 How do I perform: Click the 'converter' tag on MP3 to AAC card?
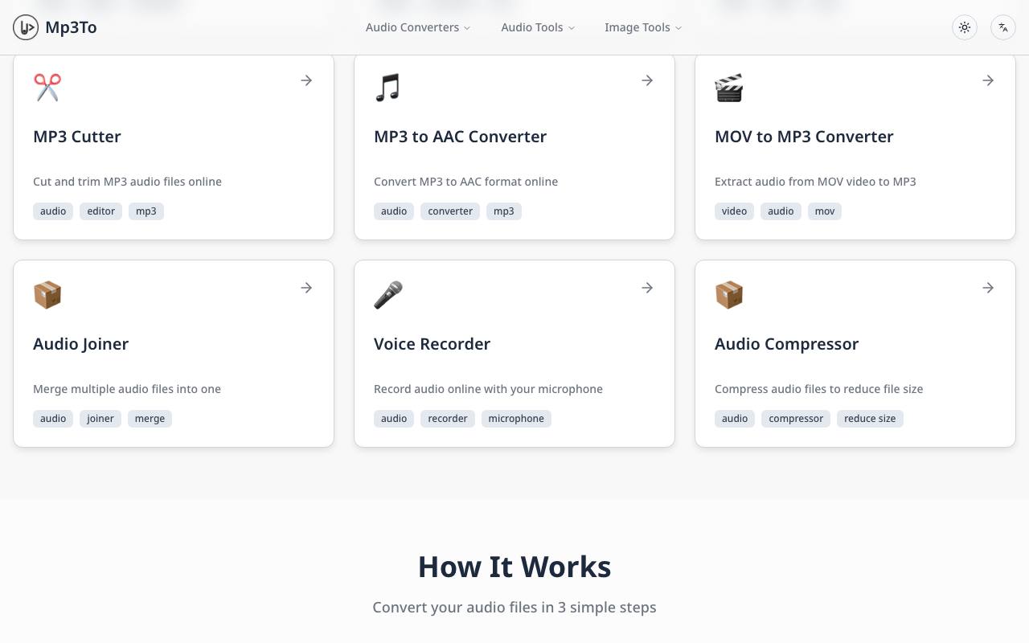[x=450, y=211]
